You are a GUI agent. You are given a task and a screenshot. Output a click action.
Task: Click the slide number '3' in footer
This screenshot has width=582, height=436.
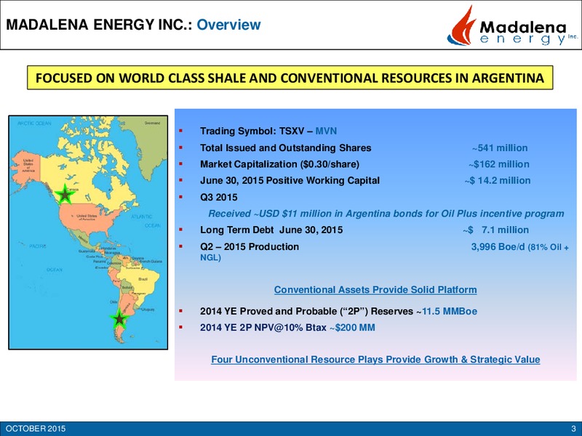pyautogui.click(x=573, y=429)
